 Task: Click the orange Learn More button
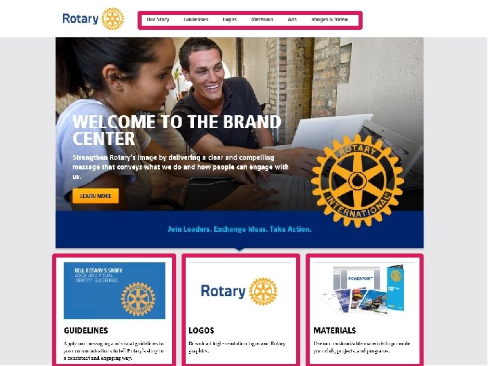click(x=96, y=196)
